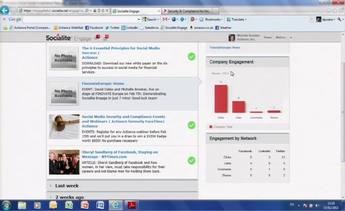The width and height of the screenshot is (345, 211).
Task: Open File Explorer from taskbar
Action: coord(22,206)
